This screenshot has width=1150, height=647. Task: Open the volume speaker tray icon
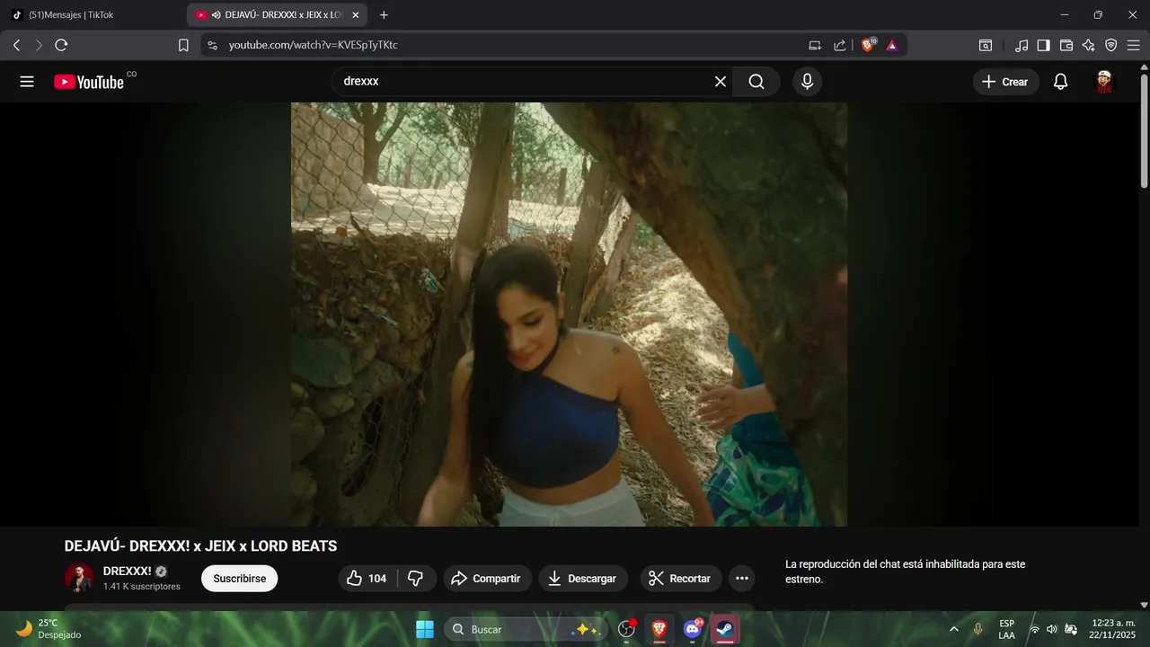[1052, 629]
